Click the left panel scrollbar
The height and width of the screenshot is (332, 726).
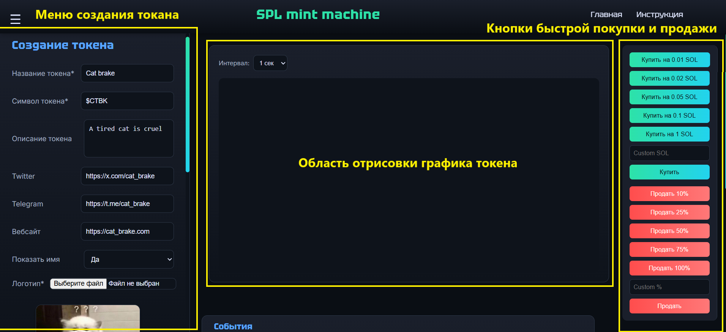click(x=188, y=104)
